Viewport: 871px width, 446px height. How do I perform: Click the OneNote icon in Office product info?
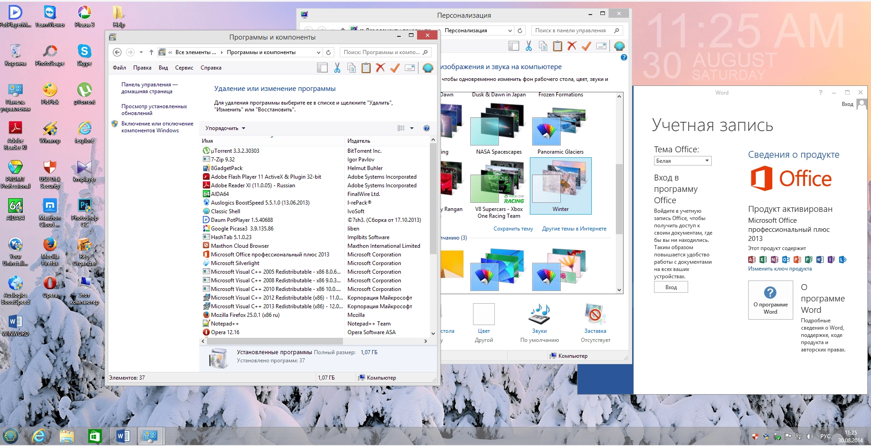click(775, 260)
